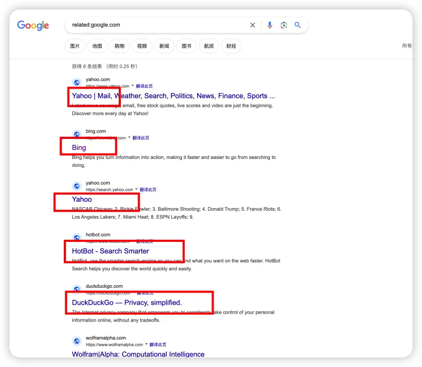Viewport: 422px width, 367px height.
Task: Expand the dropdown arrow next to search.yahoo.com URL
Action: pyautogui.click(x=137, y=189)
